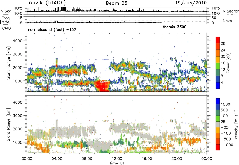Image resolution: width=239 pixels, height=165 pixels.
Task: Click the '-500' tick on Velocity colorbar
Action: (226, 139)
